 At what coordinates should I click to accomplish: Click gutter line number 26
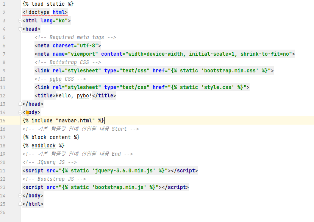coord(3,213)
